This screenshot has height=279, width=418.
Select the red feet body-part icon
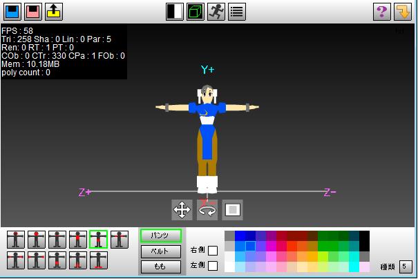pyautogui.click(x=99, y=260)
